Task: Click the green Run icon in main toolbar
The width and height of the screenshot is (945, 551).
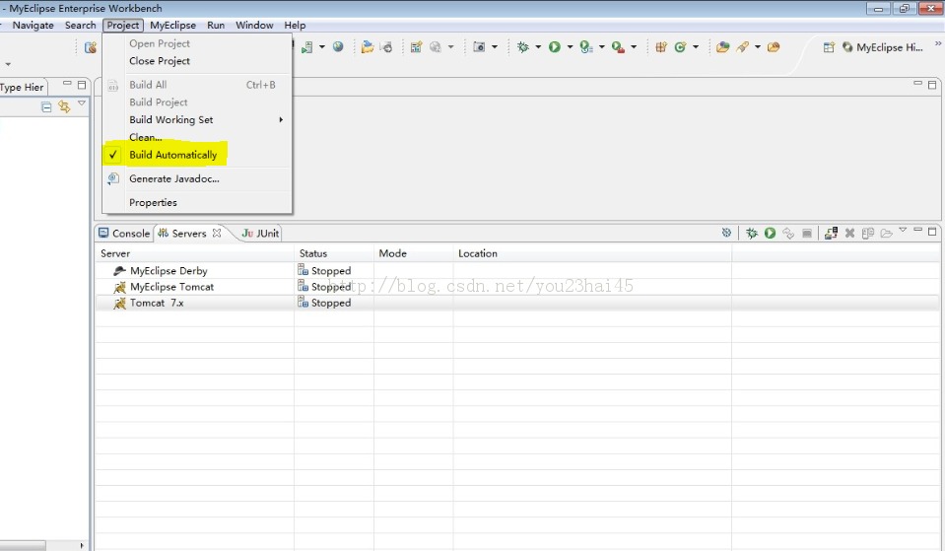Action: click(555, 47)
